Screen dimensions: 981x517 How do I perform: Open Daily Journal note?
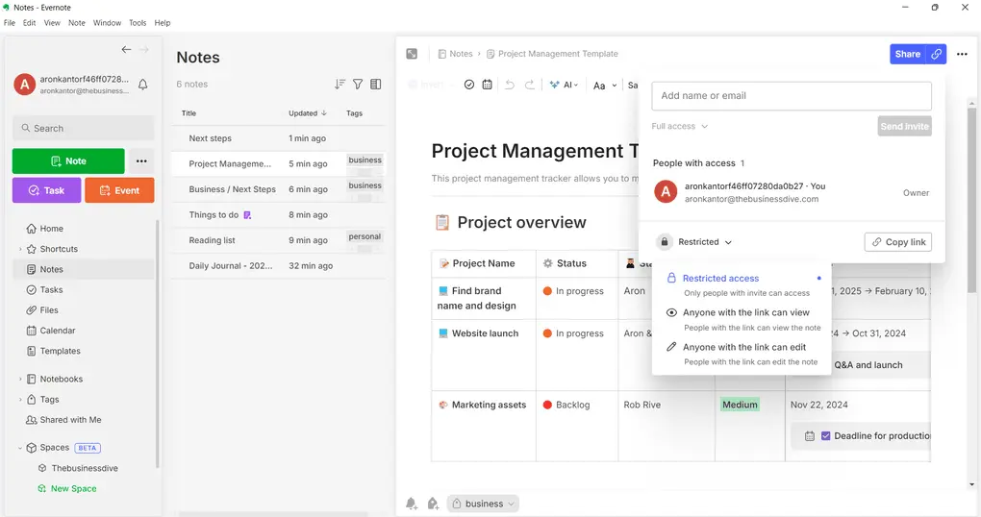click(278, 265)
